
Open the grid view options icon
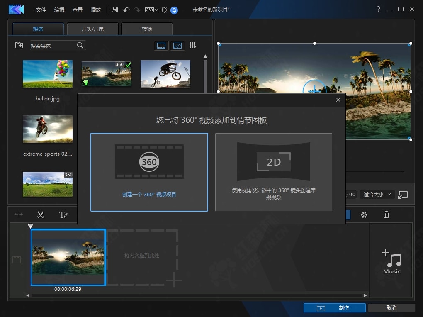pos(192,45)
